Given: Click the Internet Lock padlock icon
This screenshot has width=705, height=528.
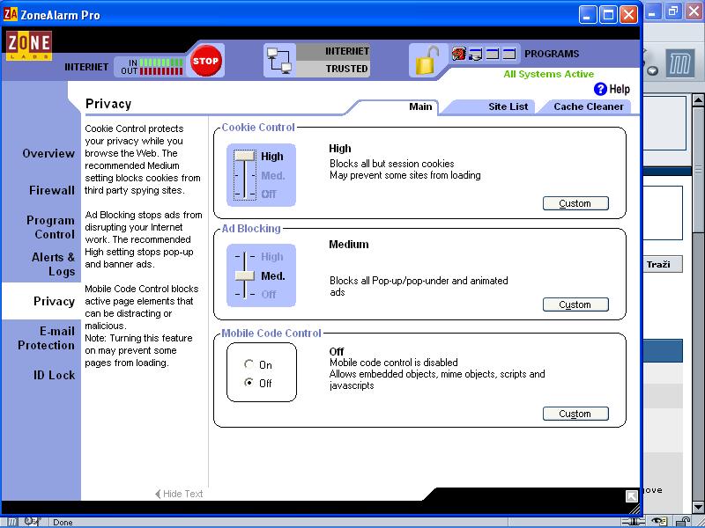Looking at the screenshot, I should tap(427, 61).
